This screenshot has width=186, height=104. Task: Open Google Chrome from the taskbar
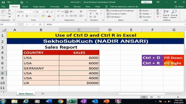click(x=60, y=101)
